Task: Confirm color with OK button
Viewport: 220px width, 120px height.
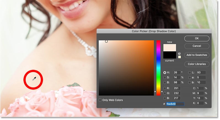Action: pos(197,38)
